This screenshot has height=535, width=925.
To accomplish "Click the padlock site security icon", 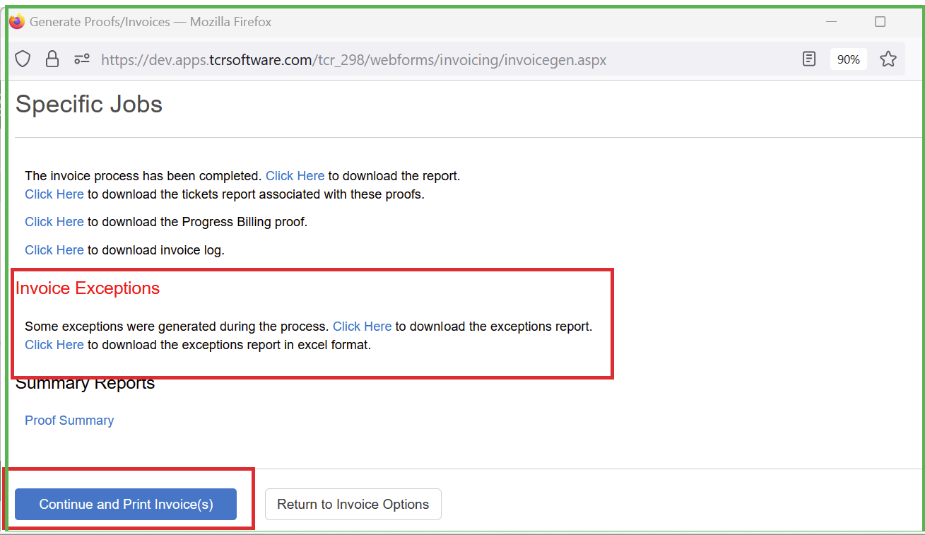I will pyautogui.click(x=52, y=59).
